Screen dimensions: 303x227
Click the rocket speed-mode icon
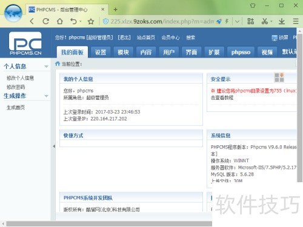pyautogui.click(x=219, y=21)
